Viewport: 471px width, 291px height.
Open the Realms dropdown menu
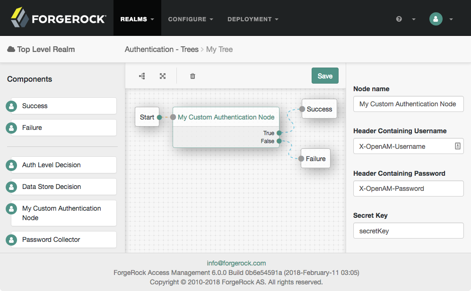point(137,19)
